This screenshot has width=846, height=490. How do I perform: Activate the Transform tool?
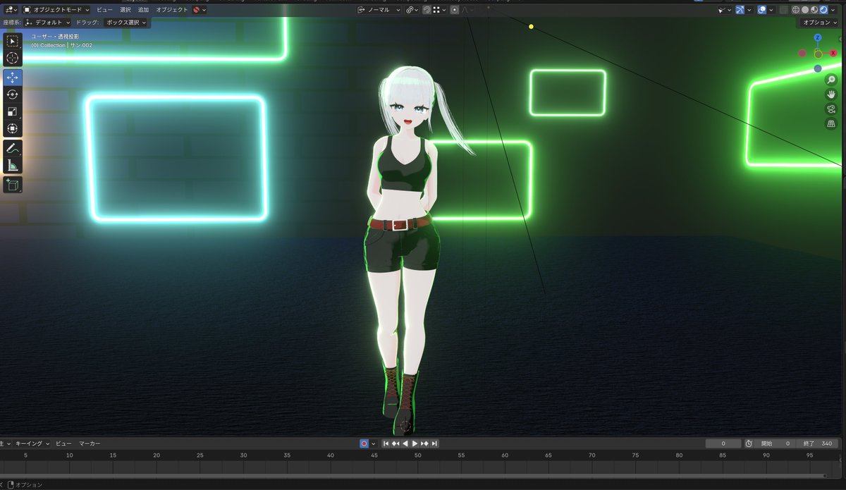(12, 128)
